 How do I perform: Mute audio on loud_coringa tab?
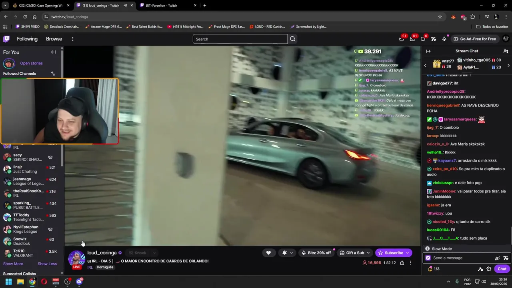pos(125,5)
